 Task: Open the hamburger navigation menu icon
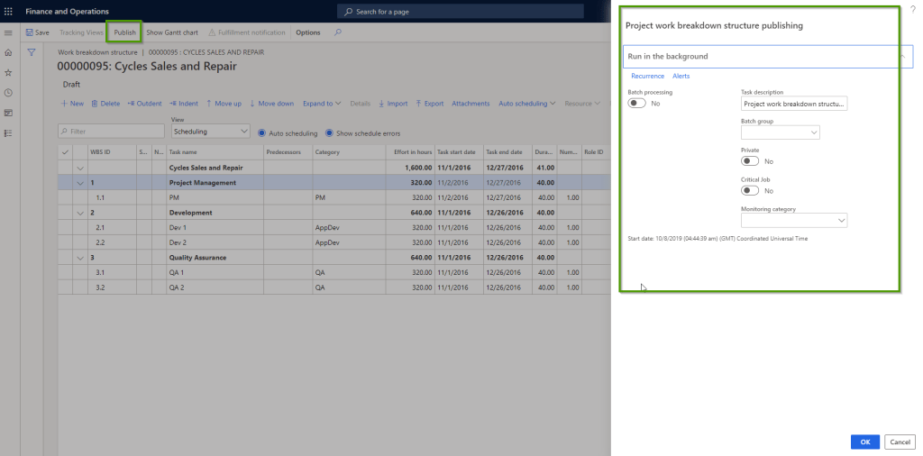click(8, 32)
